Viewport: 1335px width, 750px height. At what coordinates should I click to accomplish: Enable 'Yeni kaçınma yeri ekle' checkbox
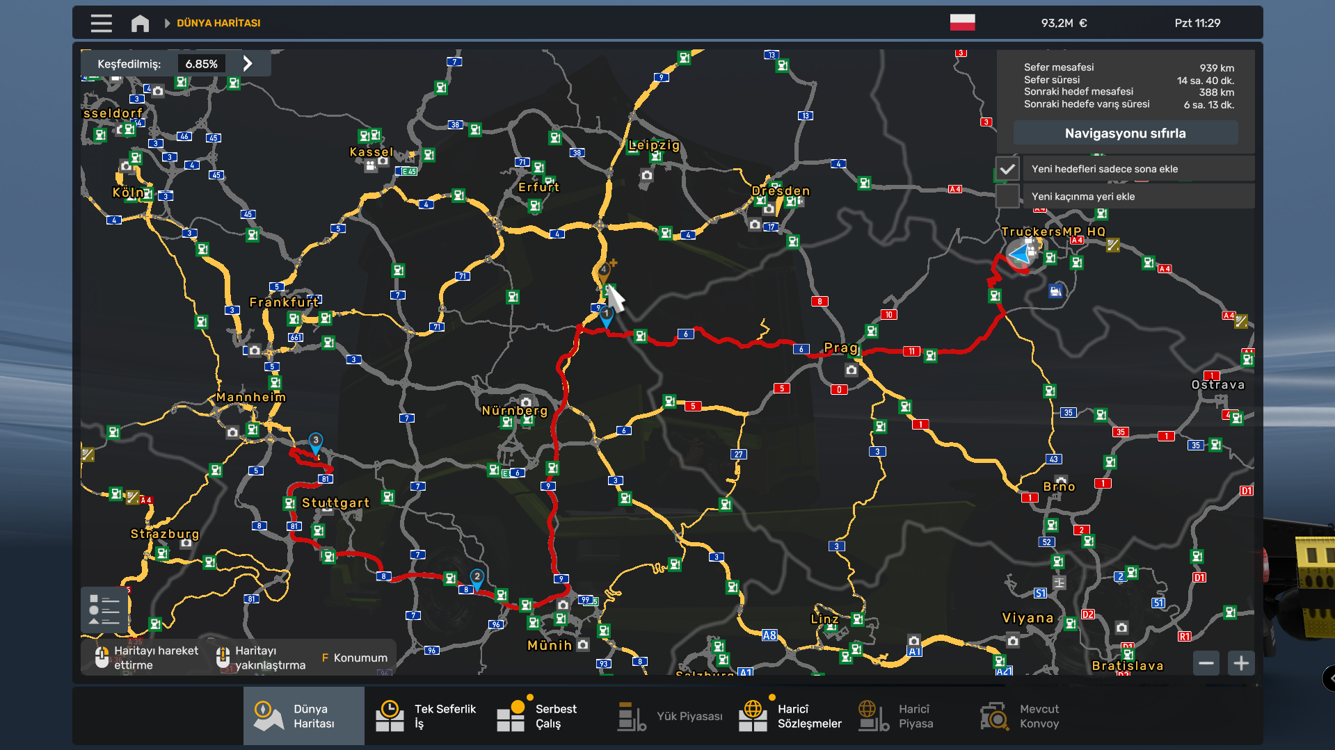coord(1007,196)
